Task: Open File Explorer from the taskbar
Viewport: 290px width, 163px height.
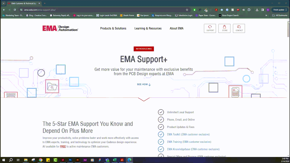Action: 26,160
